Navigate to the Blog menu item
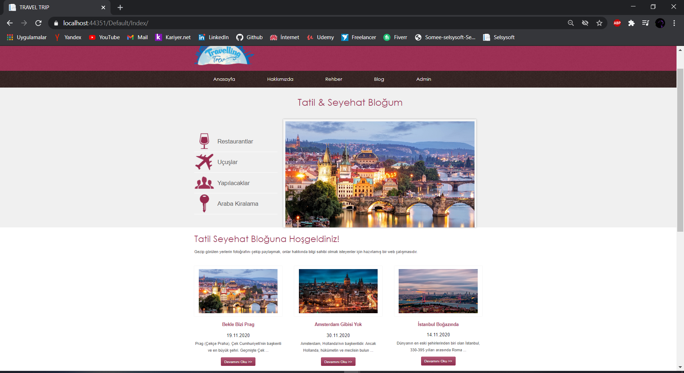 click(x=379, y=79)
